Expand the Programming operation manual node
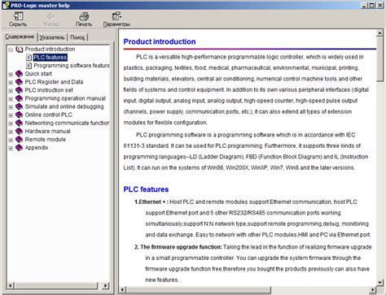This screenshot has height=295, width=386. pyautogui.click(x=11, y=99)
